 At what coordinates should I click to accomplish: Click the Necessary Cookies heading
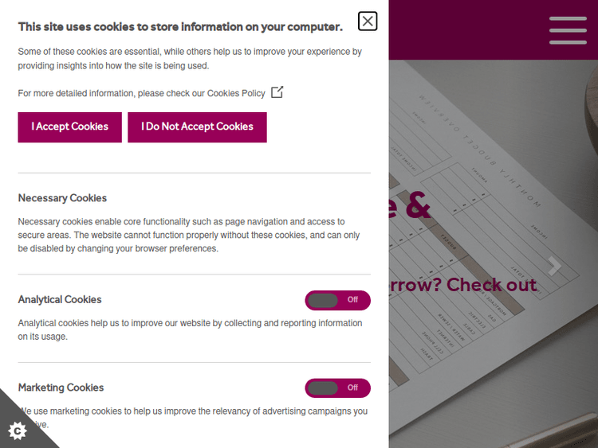62,198
